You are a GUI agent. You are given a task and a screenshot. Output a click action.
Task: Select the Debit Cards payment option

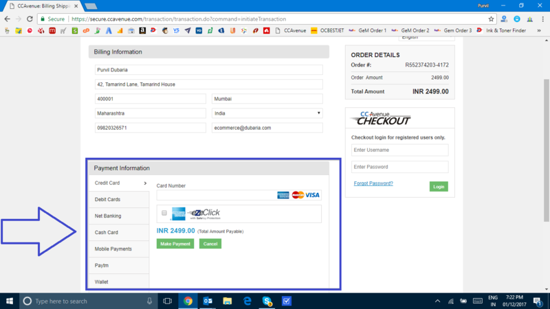(119, 199)
